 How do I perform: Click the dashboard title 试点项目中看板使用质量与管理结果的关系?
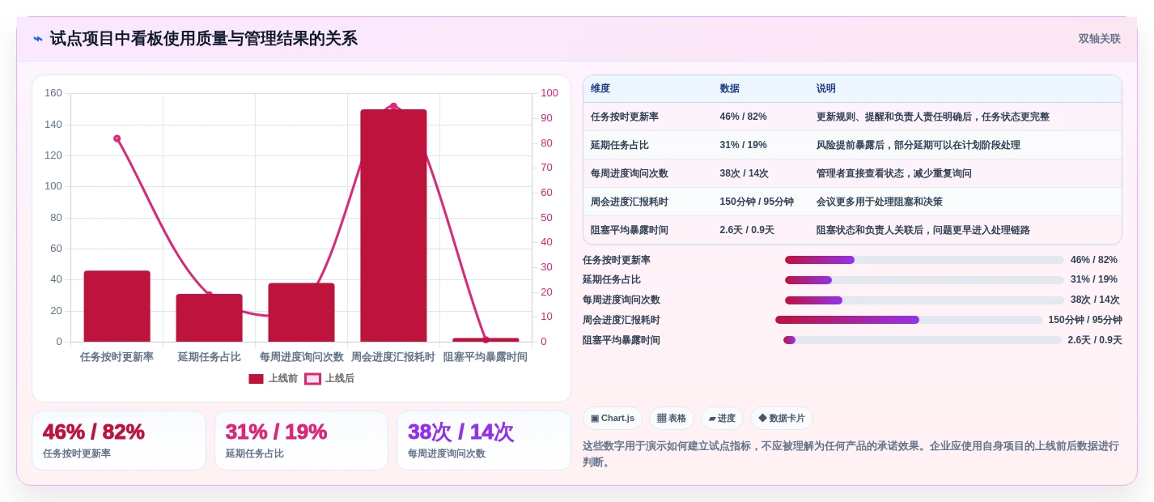(204, 39)
